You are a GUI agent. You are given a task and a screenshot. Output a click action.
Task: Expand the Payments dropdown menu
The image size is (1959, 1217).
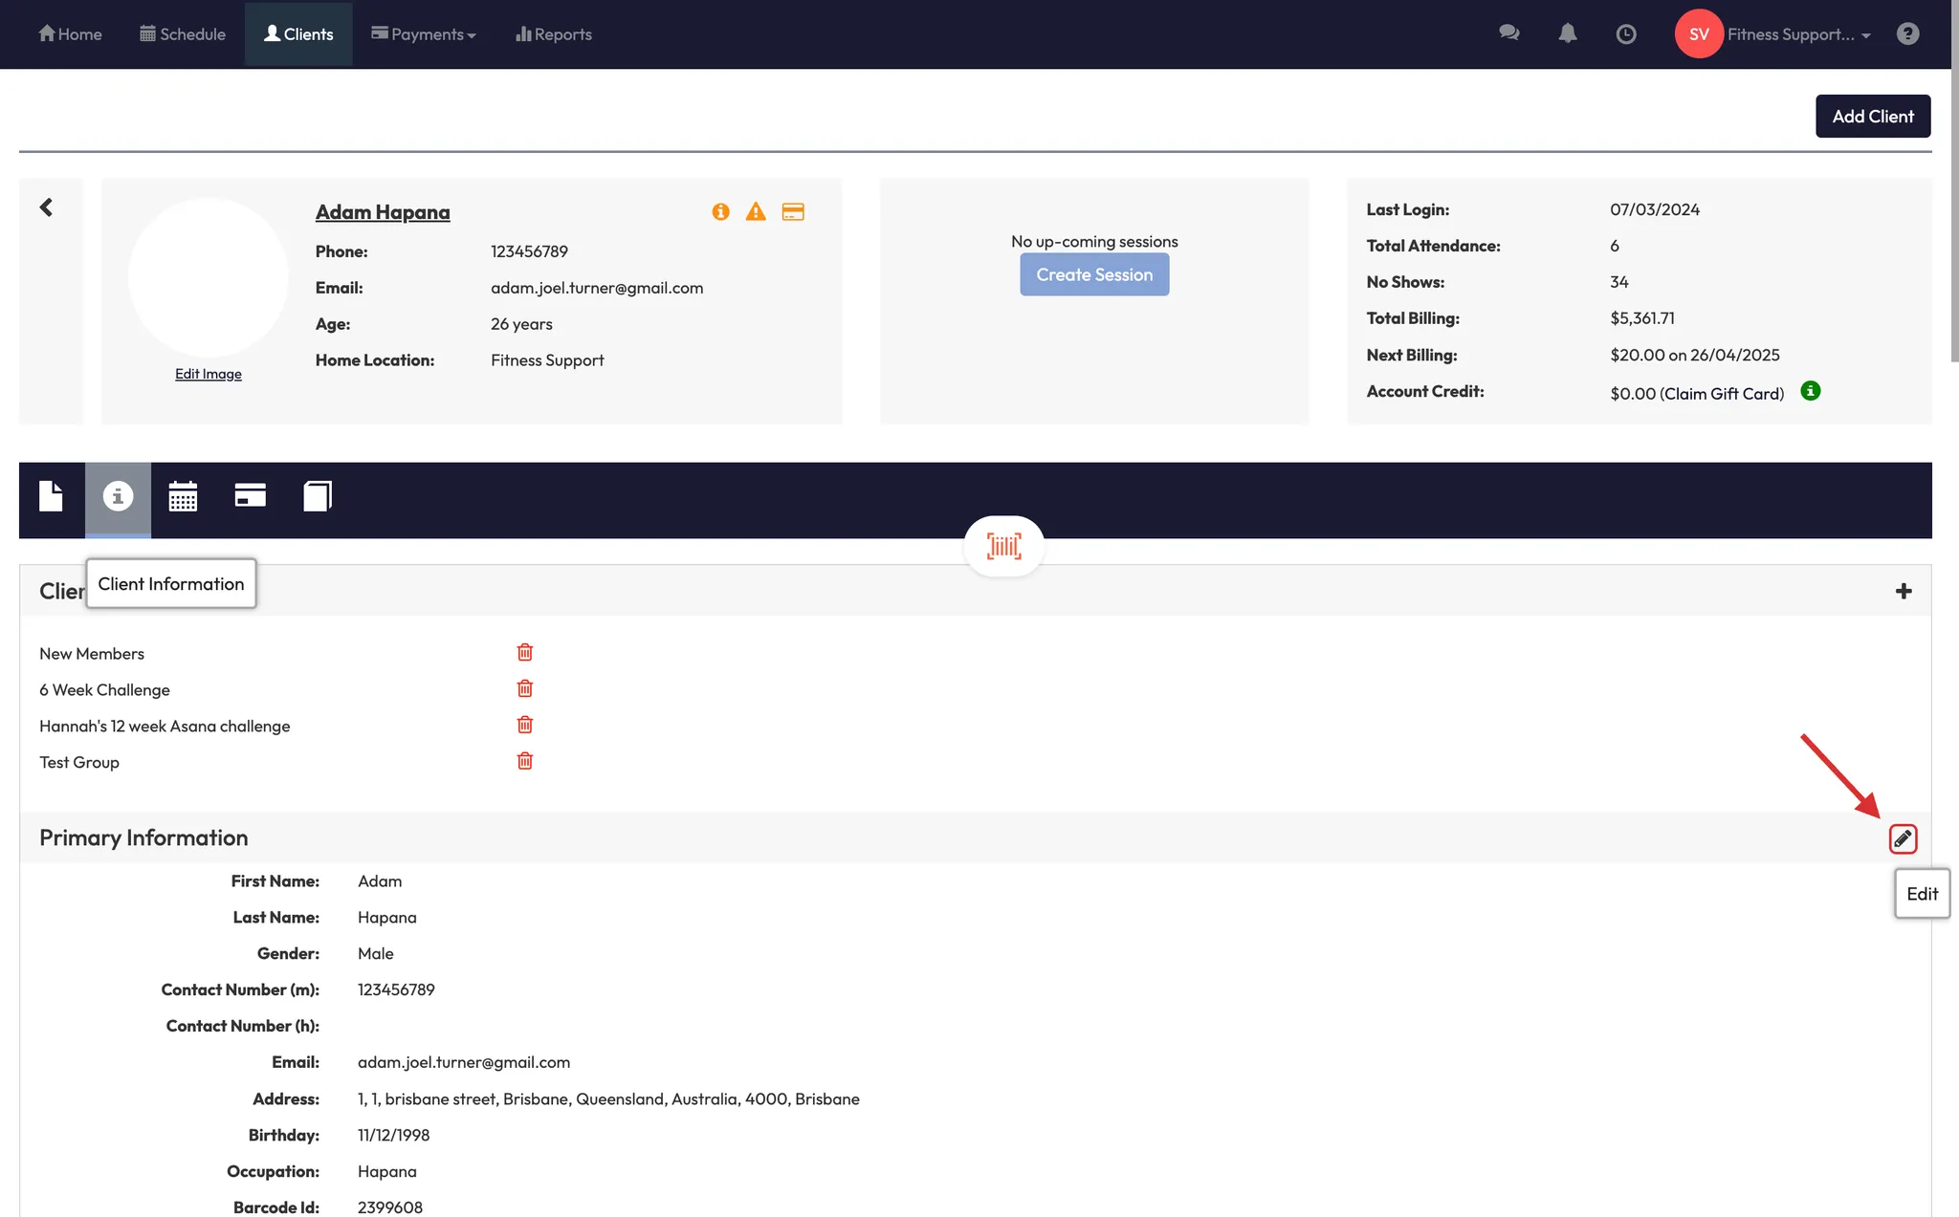(x=424, y=34)
